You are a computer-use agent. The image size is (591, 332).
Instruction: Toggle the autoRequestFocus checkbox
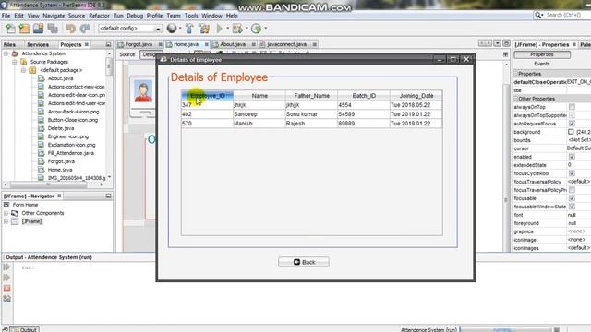click(572, 124)
